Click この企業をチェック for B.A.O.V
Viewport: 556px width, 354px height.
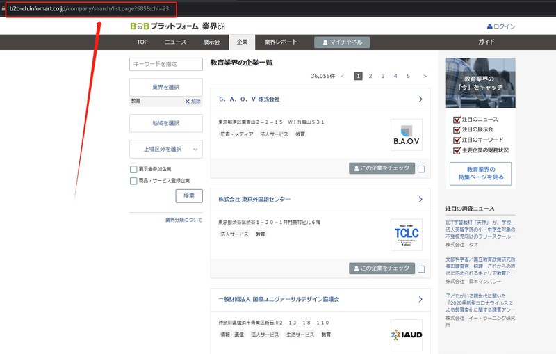point(382,168)
